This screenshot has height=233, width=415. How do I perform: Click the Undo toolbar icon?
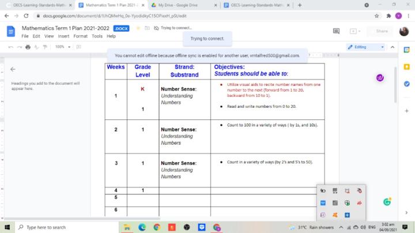[x=10, y=47]
